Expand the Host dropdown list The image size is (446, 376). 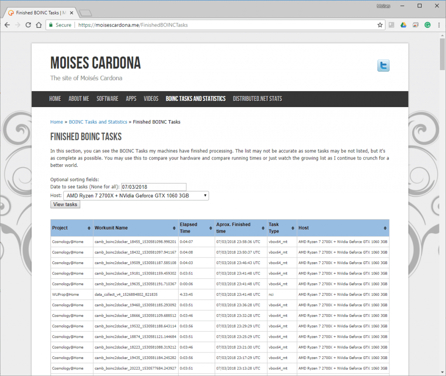point(136,196)
